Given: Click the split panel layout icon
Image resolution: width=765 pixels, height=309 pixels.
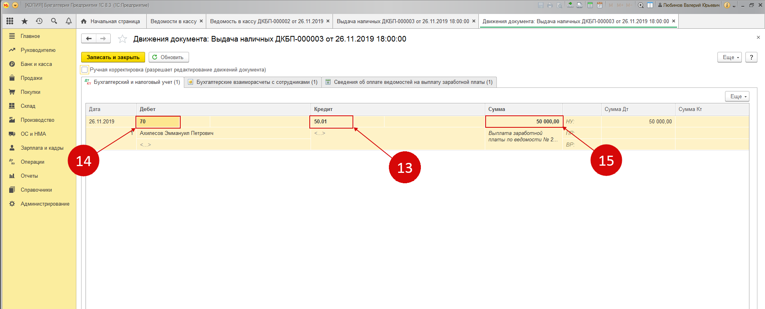Looking at the screenshot, I should point(650,5).
